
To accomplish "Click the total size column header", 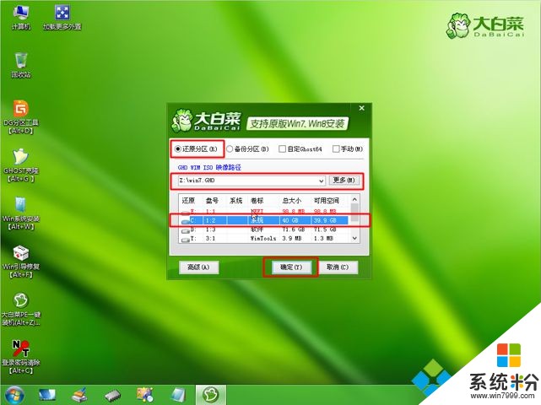I will [x=291, y=201].
